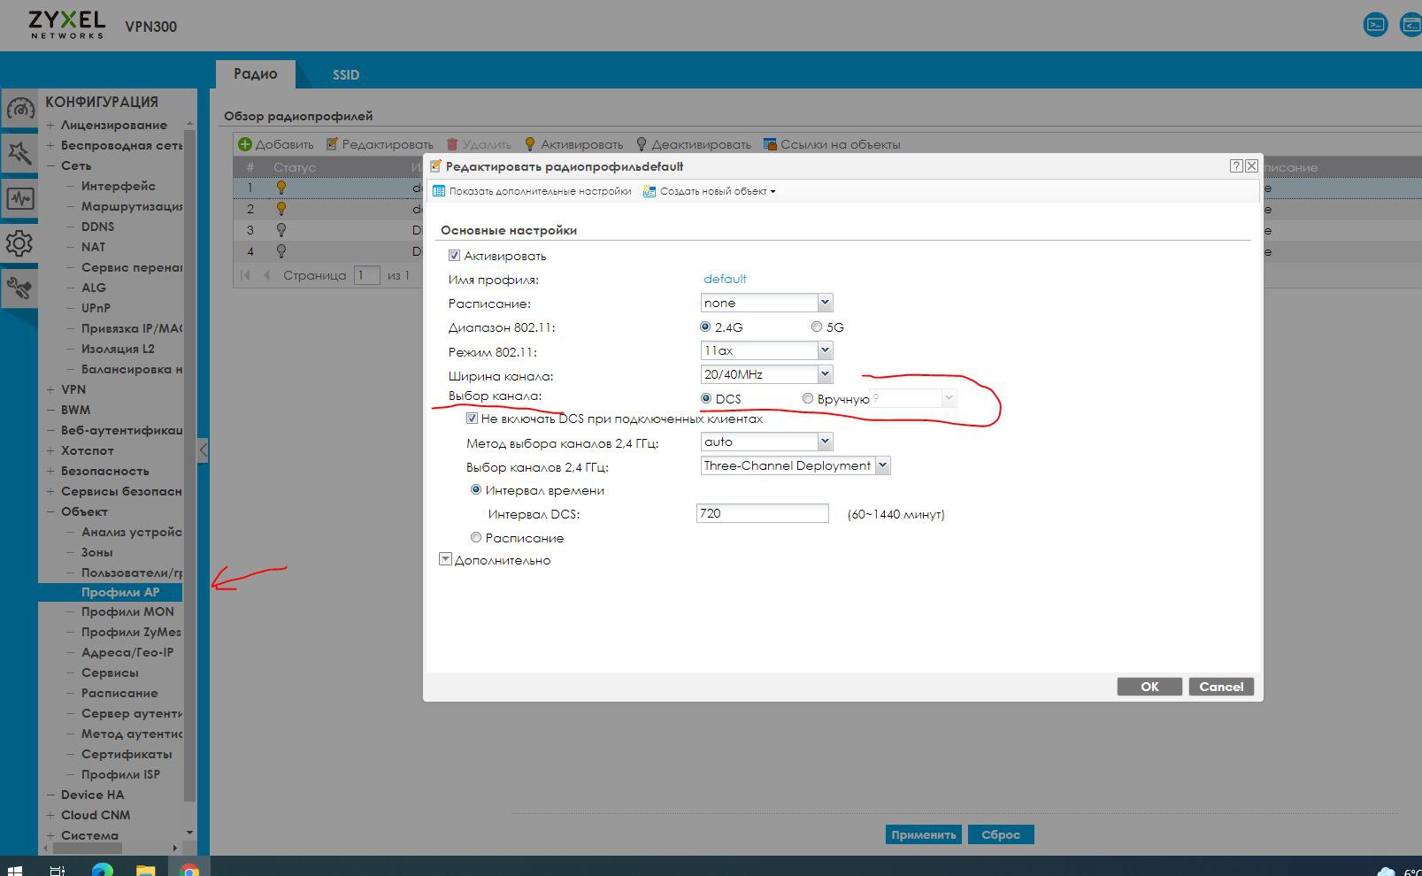This screenshot has height=876, width=1422.
Task: Click the Интервал DCS input field
Action: tap(762, 514)
